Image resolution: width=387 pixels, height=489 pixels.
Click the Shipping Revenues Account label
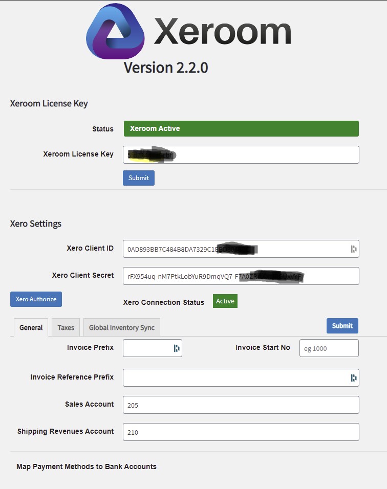pos(66,431)
